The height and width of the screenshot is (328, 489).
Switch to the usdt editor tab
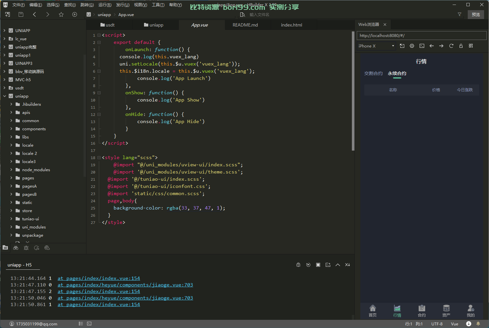[x=109, y=25]
